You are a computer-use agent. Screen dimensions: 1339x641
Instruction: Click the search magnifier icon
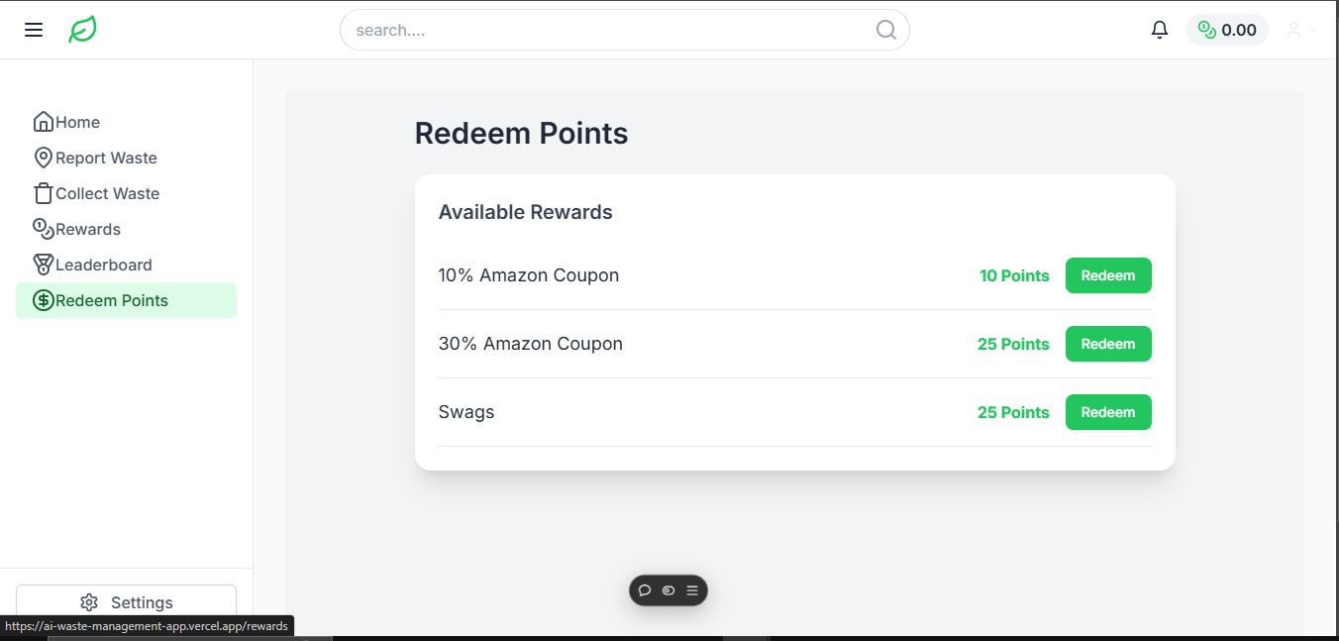pos(885,30)
